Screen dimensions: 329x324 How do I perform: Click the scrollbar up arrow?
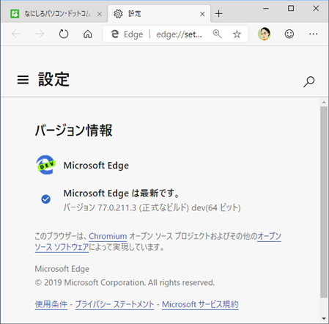[324, 102]
